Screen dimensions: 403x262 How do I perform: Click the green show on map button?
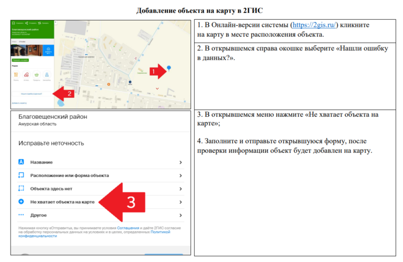pos(20,60)
